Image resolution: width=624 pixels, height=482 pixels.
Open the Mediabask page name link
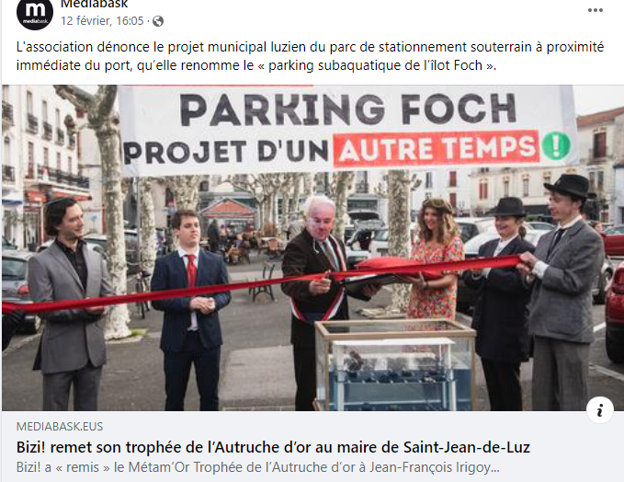pos(95,4)
